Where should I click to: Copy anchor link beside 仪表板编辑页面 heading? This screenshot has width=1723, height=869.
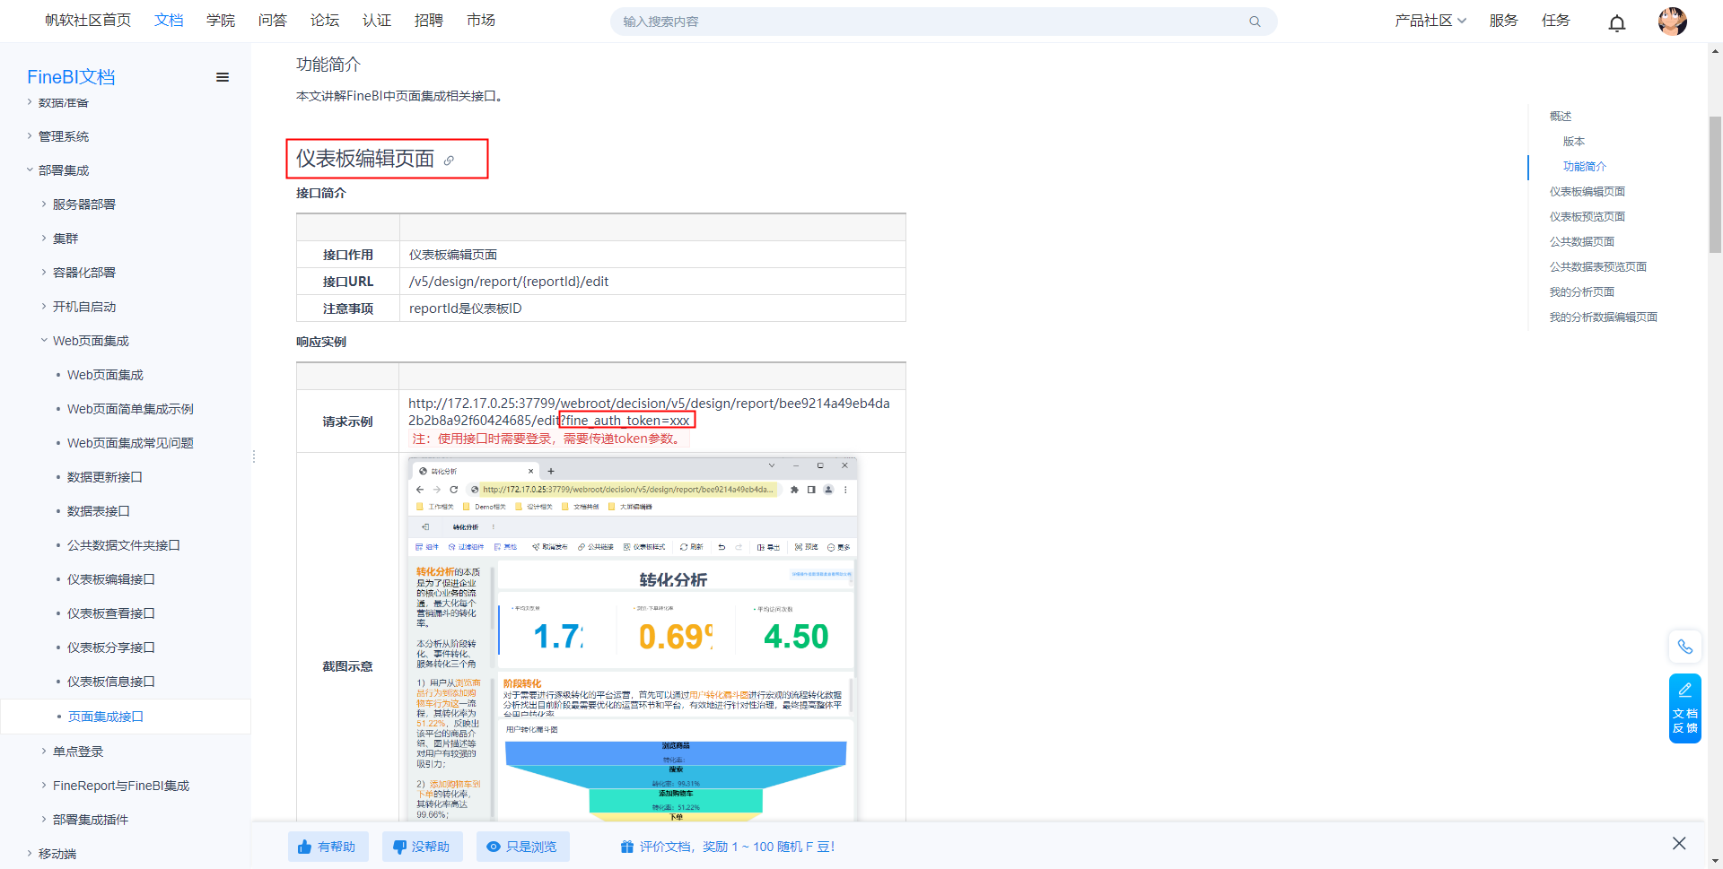[x=449, y=161]
